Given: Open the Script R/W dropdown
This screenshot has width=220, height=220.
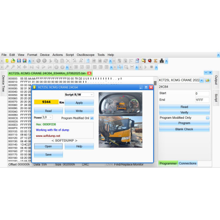Looking at the screenshot, I should point(79,95).
